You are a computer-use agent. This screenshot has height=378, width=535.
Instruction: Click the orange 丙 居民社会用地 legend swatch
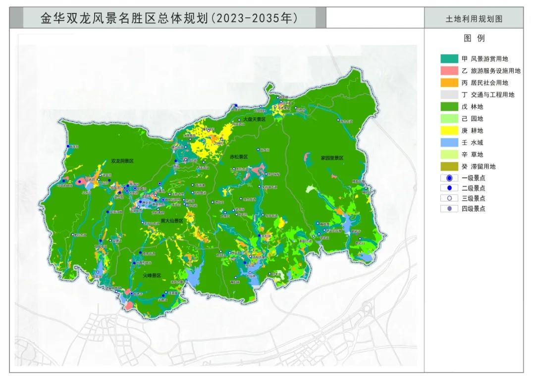pos(449,83)
